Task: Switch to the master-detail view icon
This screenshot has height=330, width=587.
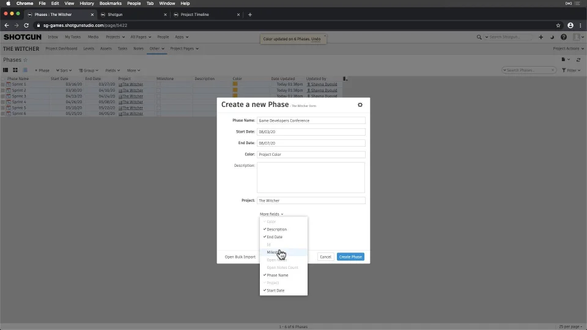Action: [6, 70]
